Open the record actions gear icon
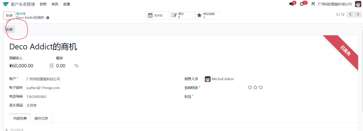The image size is (363, 131). (48, 18)
